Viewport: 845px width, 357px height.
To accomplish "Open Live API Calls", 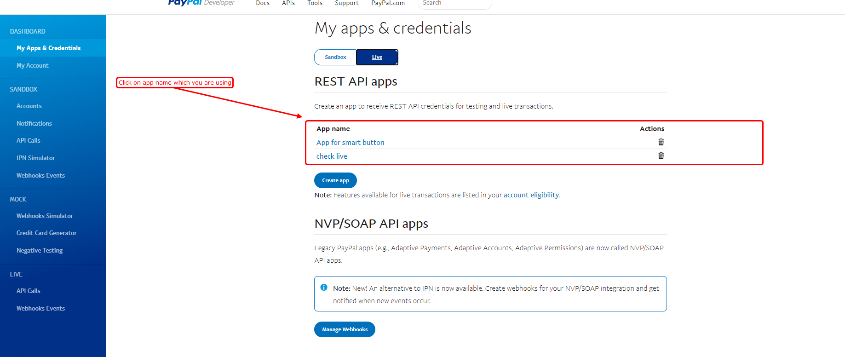I will 29,291.
